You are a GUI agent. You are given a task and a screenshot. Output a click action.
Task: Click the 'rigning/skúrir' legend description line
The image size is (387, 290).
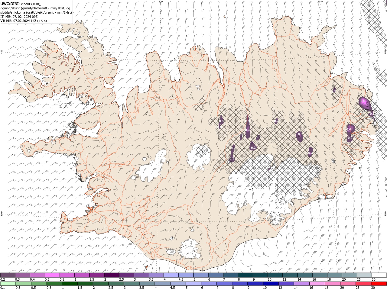pyautogui.click(x=35, y=8)
